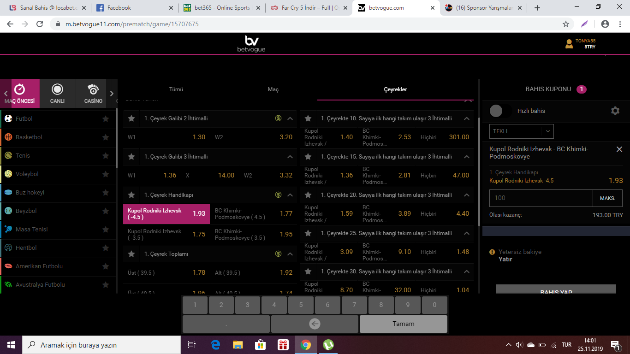Collapse the 10. Sayıya ilk ulaşır market
The image size is (630, 354).
tap(467, 118)
